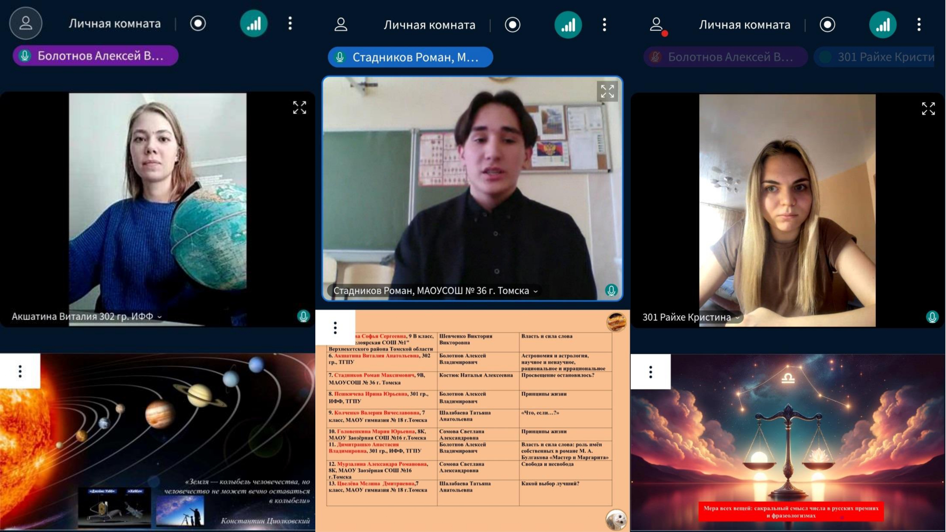
Task: Open profile icon in middle panel header
Action: tap(341, 25)
